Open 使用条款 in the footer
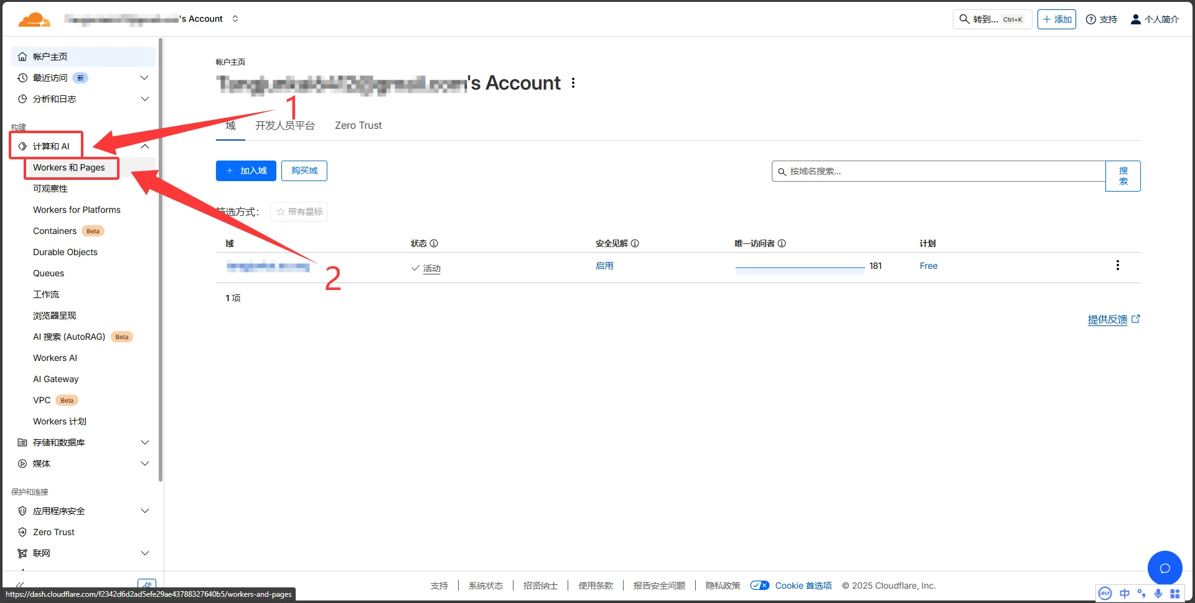Image resolution: width=1195 pixels, height=603 pixels. (x=596, y=586)
